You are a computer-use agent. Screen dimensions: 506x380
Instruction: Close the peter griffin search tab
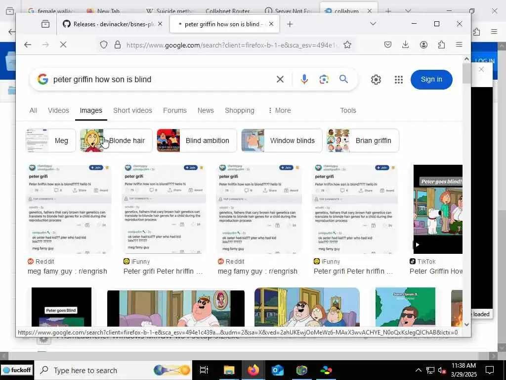271,24
